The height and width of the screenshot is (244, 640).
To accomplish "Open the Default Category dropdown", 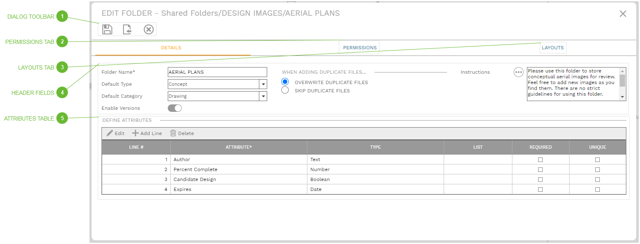I will click(263, 96).
